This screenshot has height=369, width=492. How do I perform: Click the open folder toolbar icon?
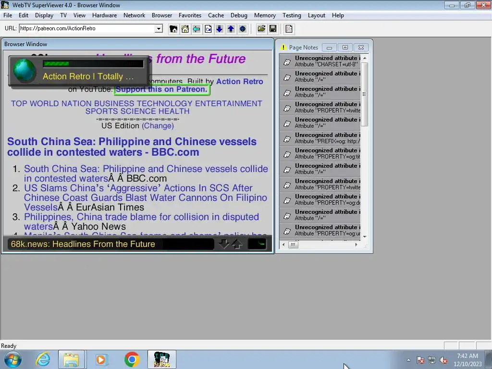(261, 29)
